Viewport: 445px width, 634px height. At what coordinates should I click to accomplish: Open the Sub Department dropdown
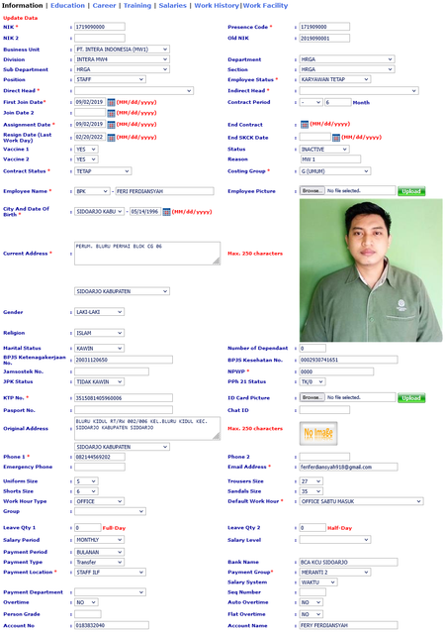coord(122,69)
